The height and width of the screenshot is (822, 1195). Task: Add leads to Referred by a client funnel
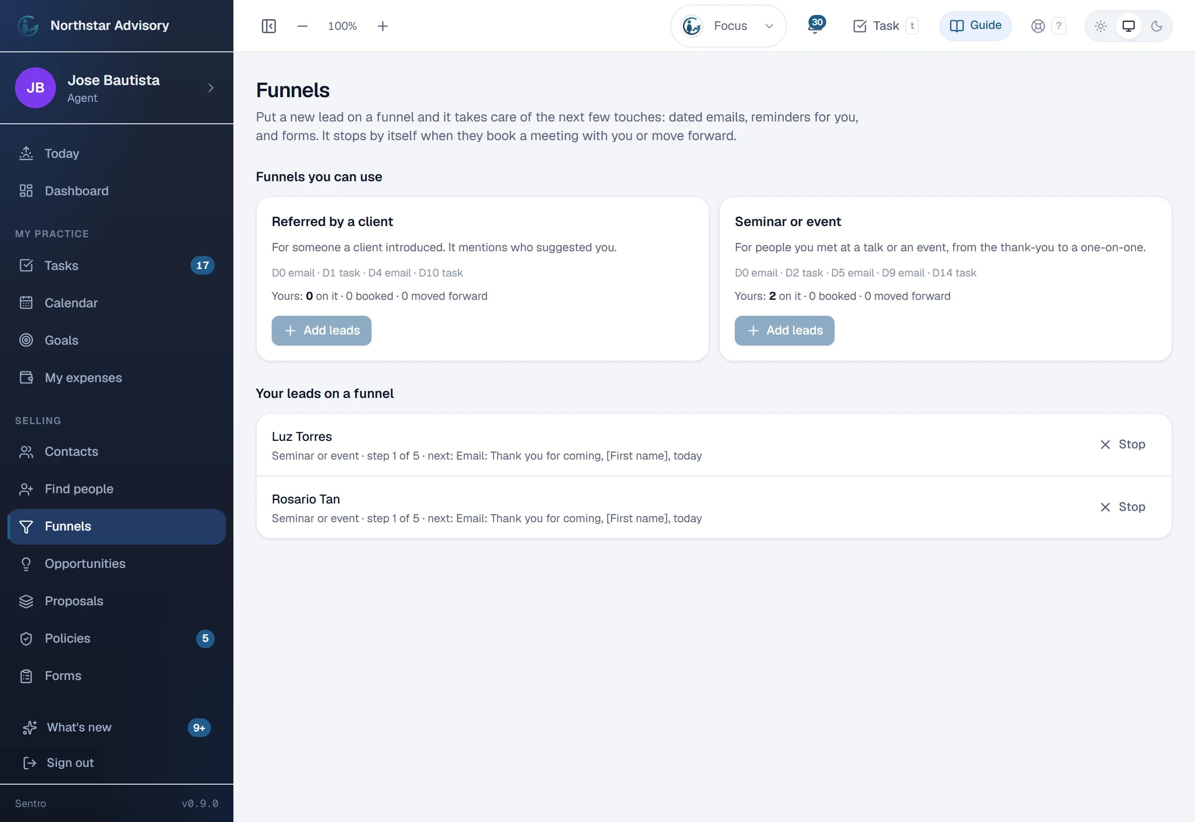(x=321, y=331)
